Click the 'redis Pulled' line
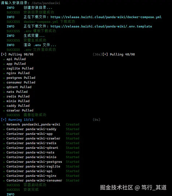Viewport: 172px width, 196px height. tap(18, 96)
